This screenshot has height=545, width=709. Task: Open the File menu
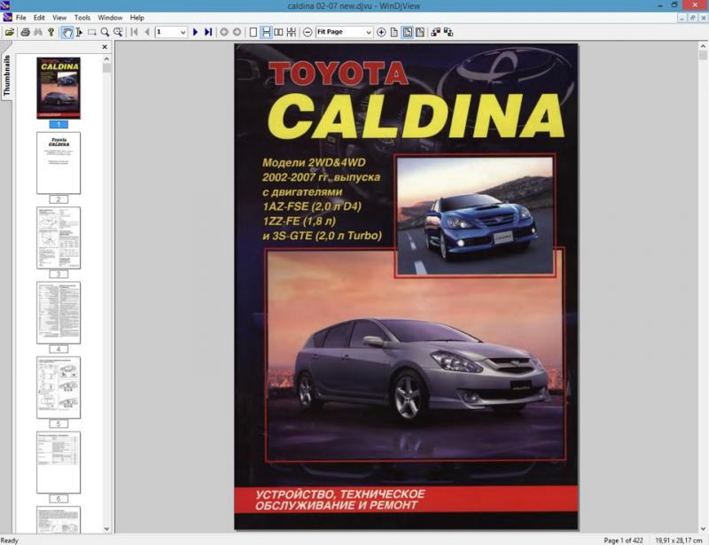coord(20,18)
